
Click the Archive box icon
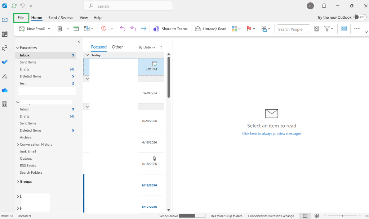[x=76, y=29]
